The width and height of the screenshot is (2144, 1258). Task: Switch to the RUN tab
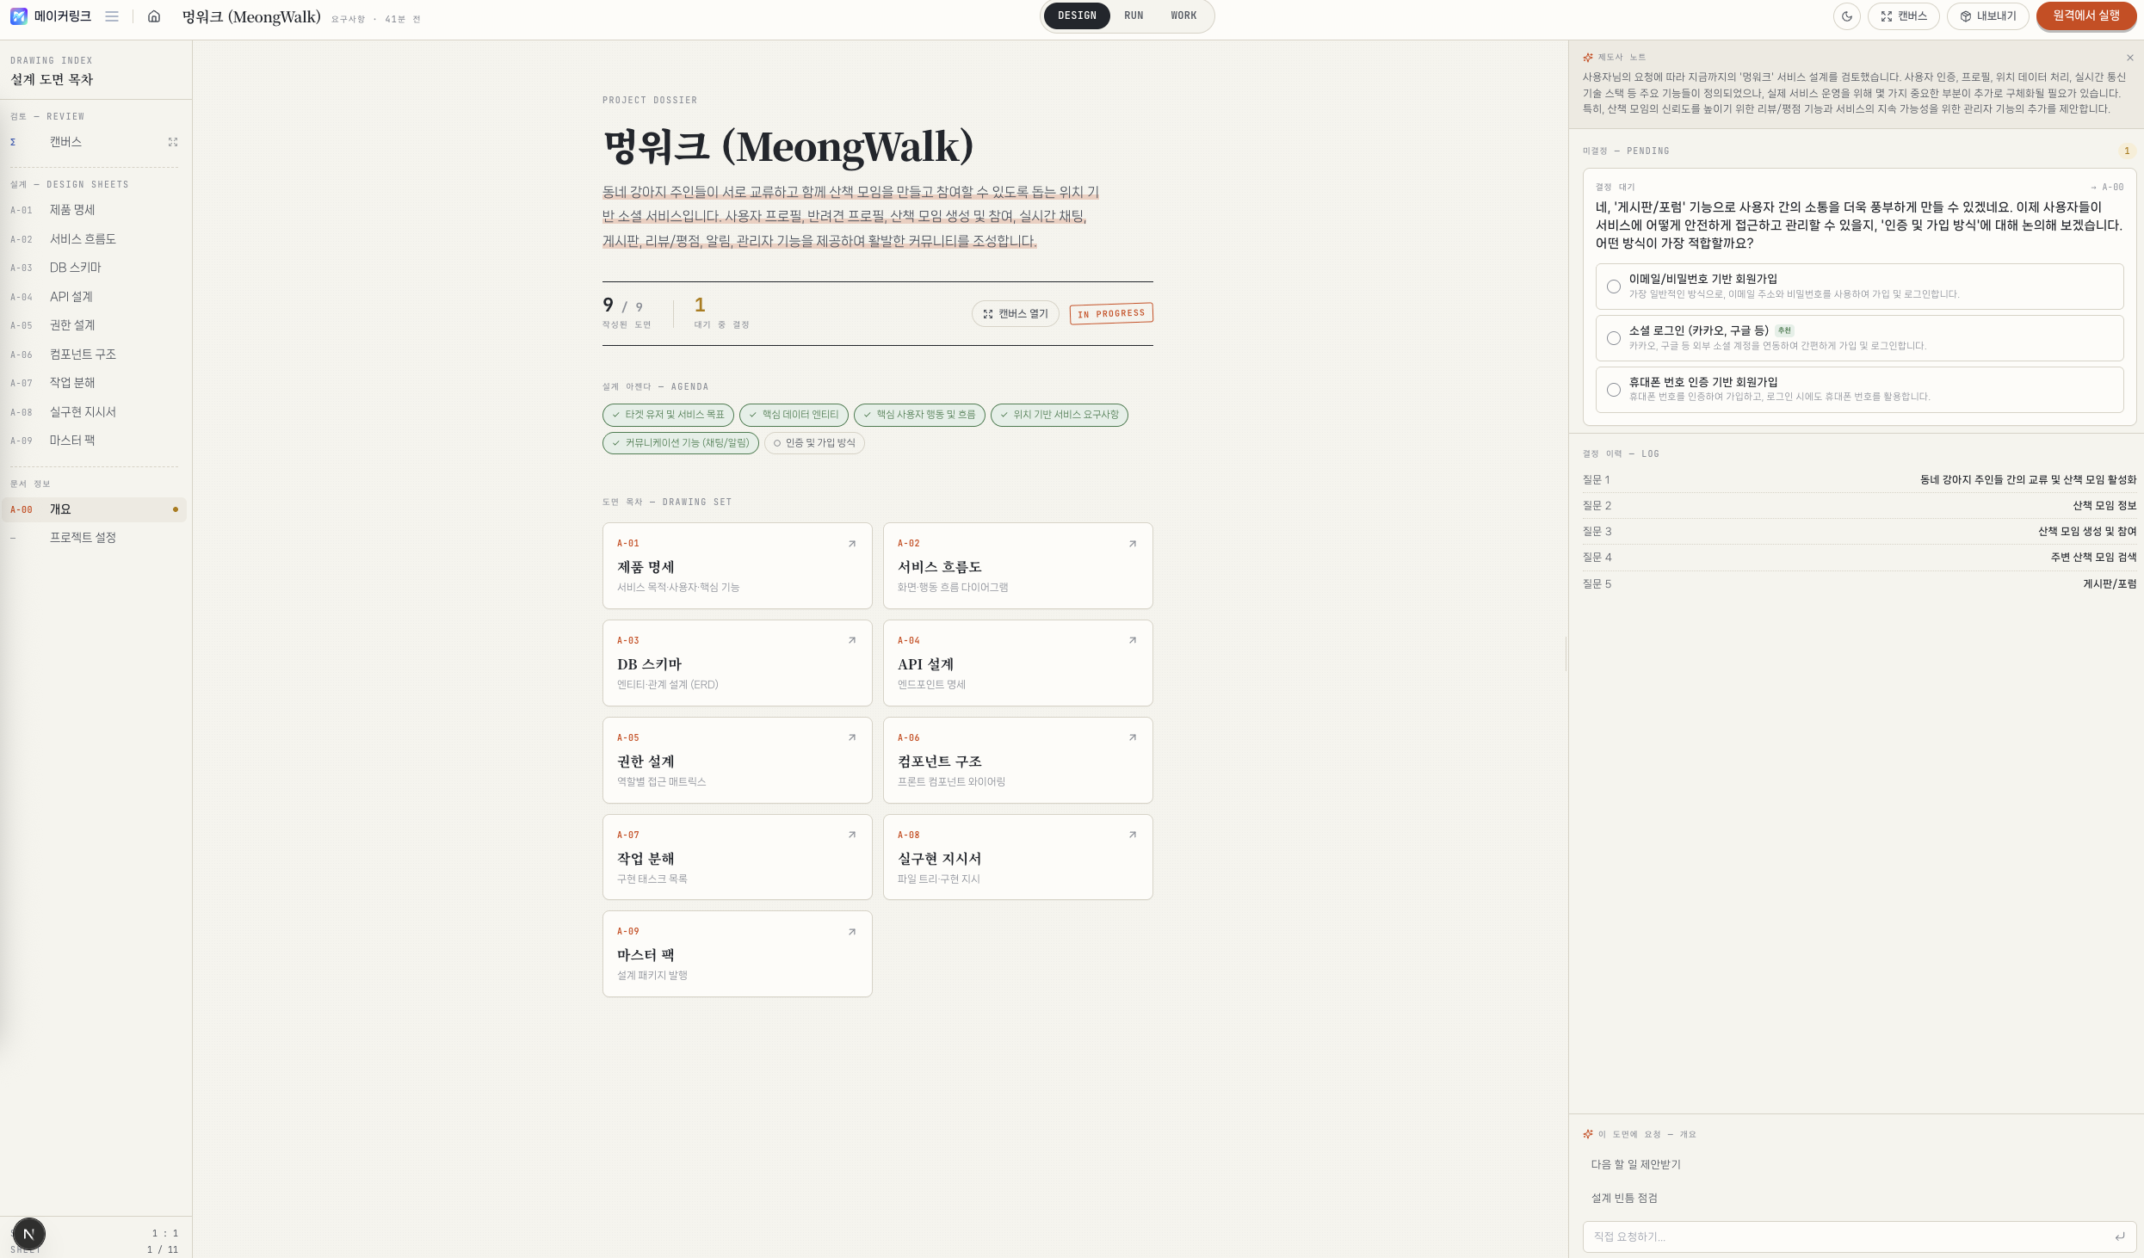pos(1134,15)
